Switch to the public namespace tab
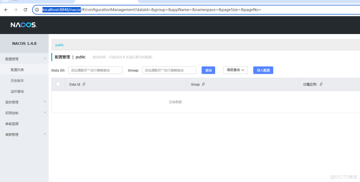This screenshot has width=360, height=182. 59,45
